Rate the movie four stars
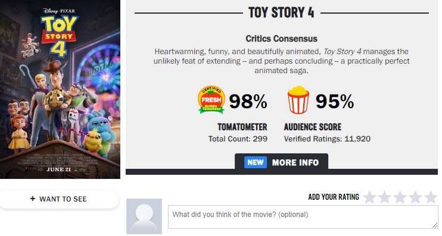This screenshot has width=442, height=236. (416, 197)
